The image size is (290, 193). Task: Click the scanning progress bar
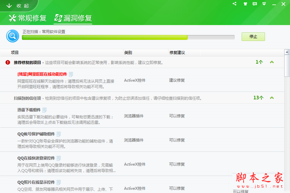(128, 37)
